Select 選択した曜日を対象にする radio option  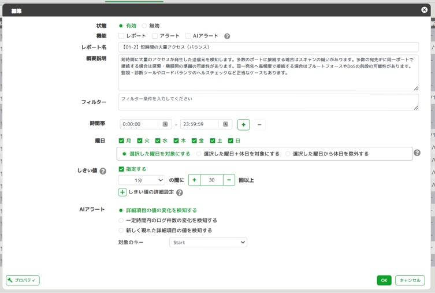[124, 154]
